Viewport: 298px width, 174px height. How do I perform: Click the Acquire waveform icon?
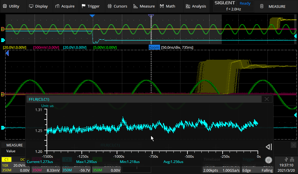57,6
